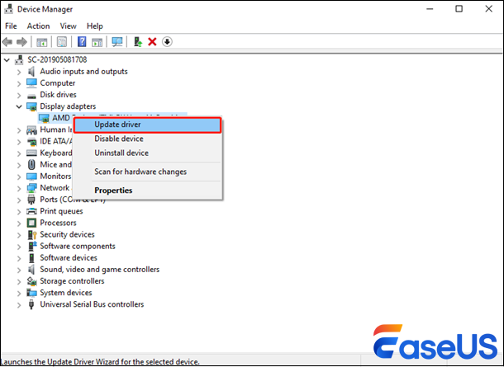Click the Software components puzzle icon
Viewport: 504px width, 367px height.
(x=32, y=246)
